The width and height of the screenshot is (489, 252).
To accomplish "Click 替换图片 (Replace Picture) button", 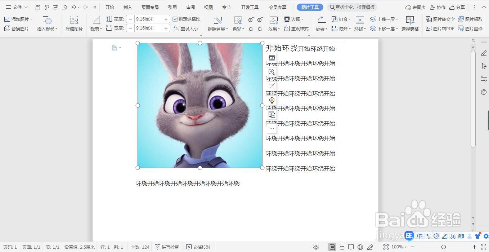I will [x=17, y=28].
